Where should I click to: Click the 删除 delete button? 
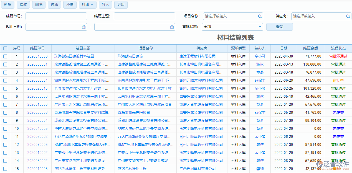[39, 5]
